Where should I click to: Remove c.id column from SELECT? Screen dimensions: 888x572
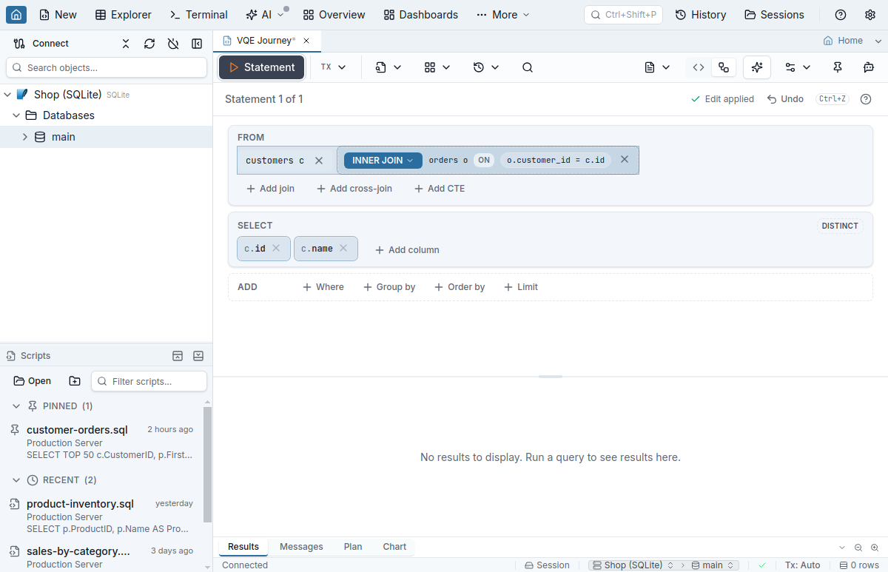point(276,249)
